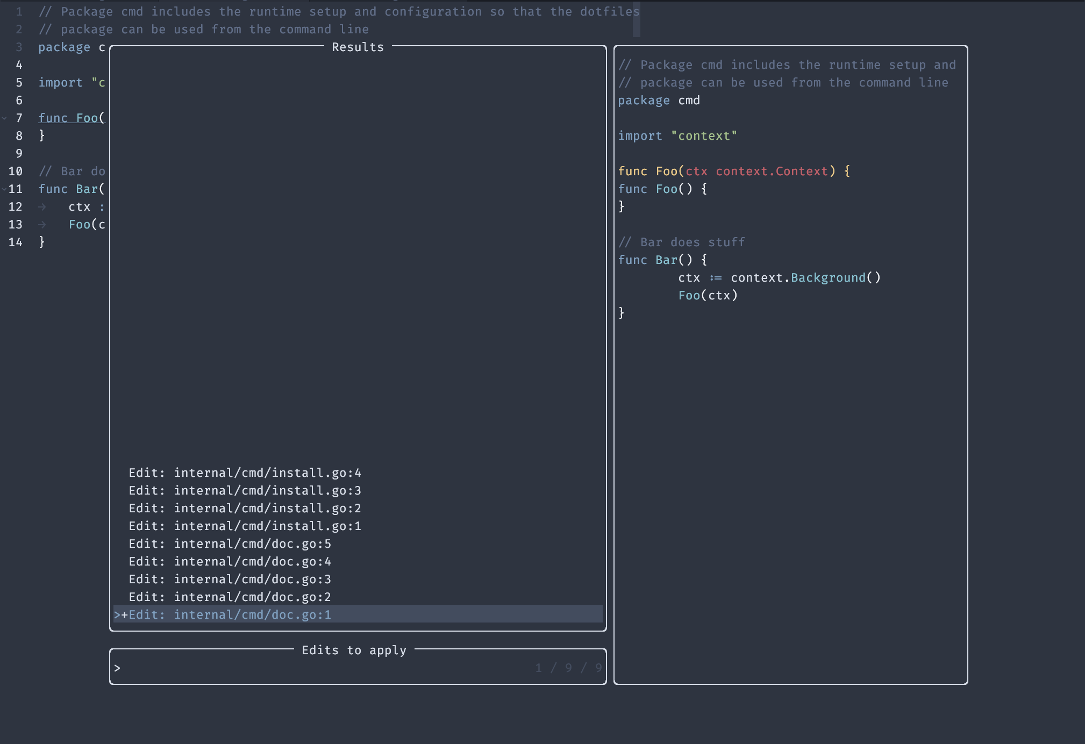Choose the Edit internal/cmd/install.go:2 entry
Image resolution: width=1085 pixels, height=744 pixels.
pyautogui.click(x=245, y=508)
